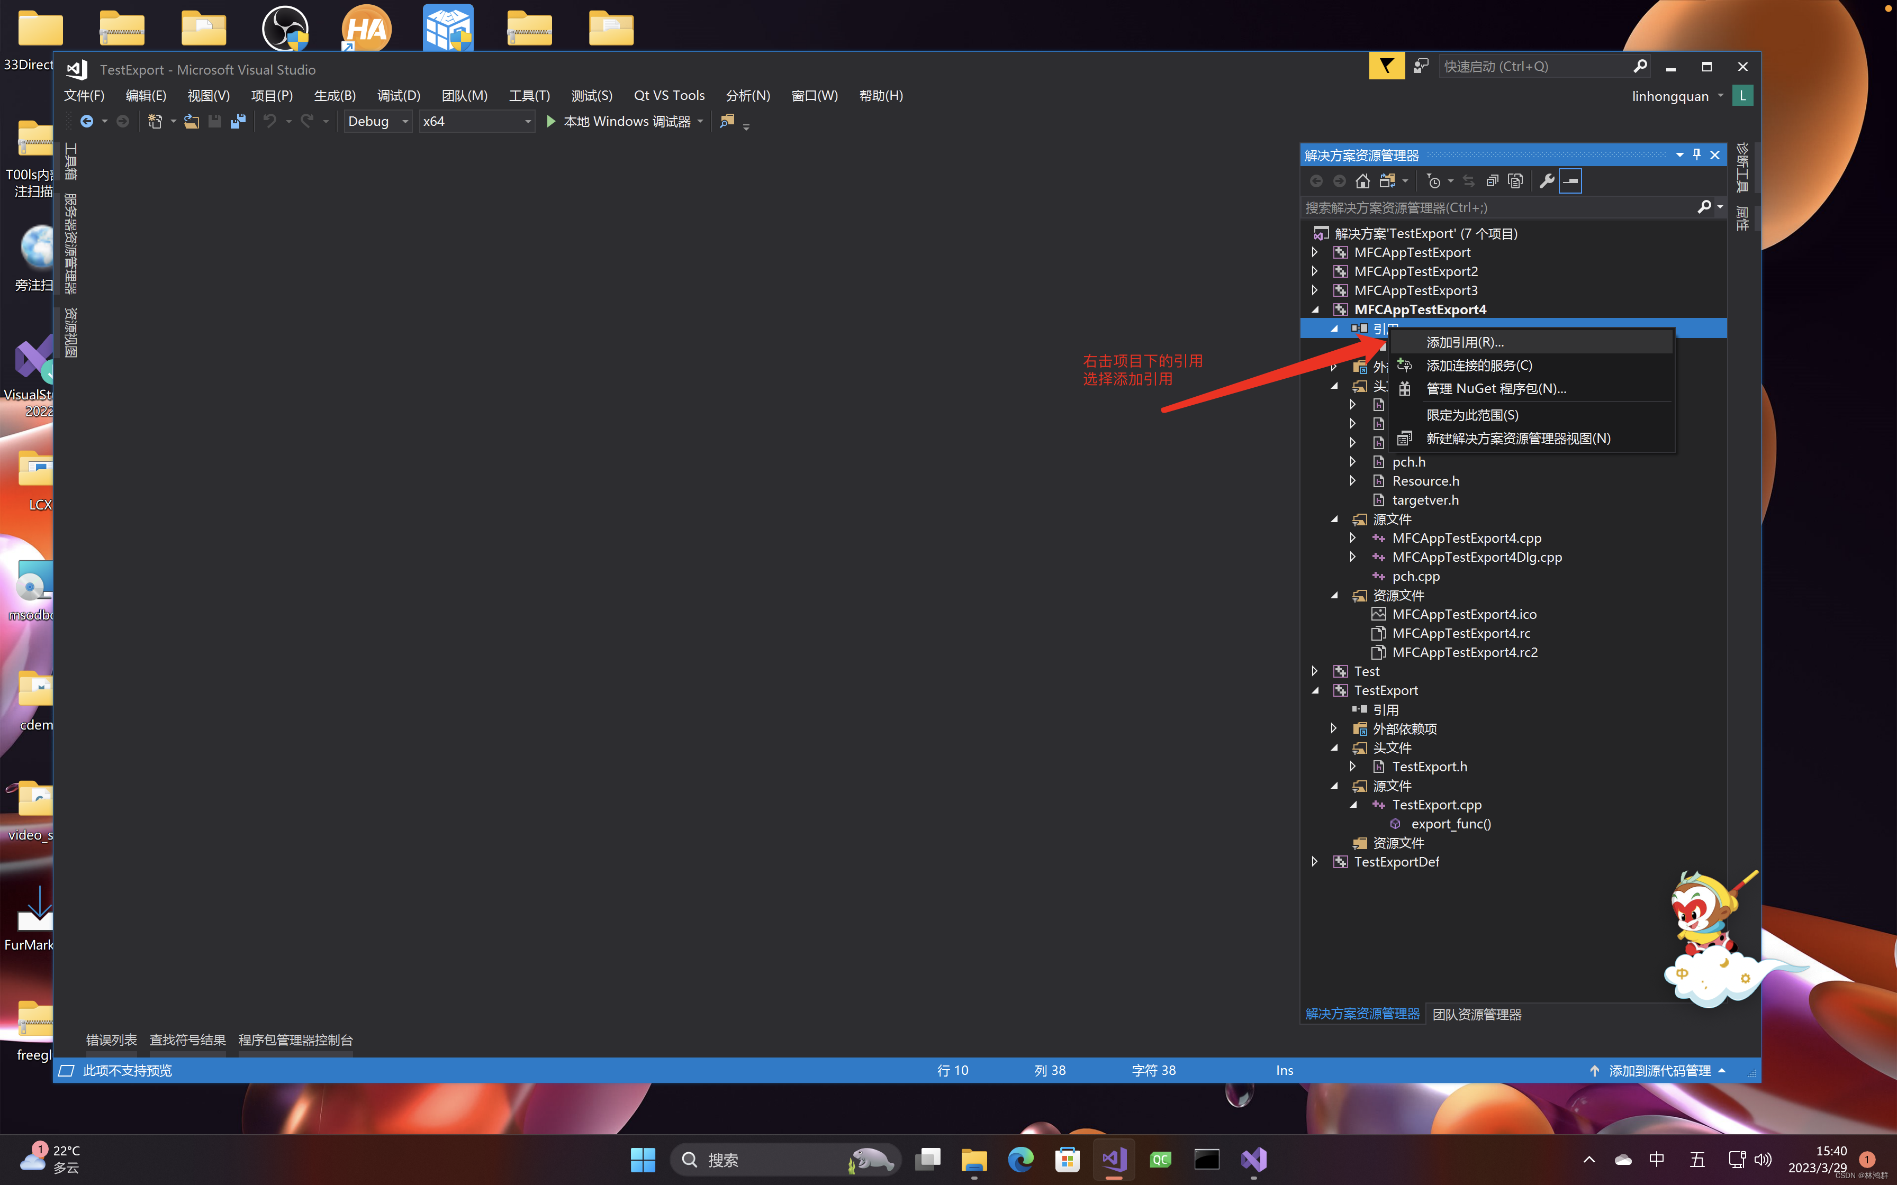Click the Quick Launch search magnifier icon
Screen dimensions: 1897x1185
1640,66
